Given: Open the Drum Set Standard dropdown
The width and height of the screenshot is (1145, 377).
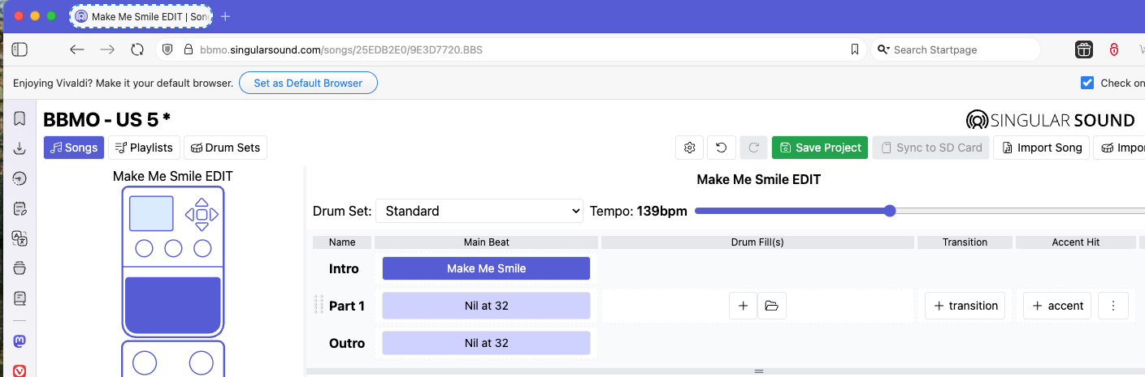Looking at the screenshot, I should click(479, 211).
